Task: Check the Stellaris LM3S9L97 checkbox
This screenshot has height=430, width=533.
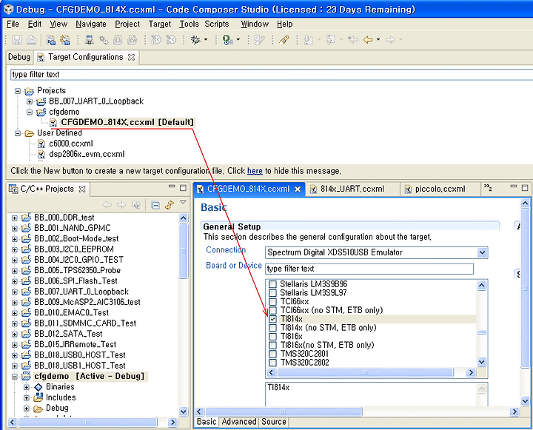Action: click(x=272, y=292)
